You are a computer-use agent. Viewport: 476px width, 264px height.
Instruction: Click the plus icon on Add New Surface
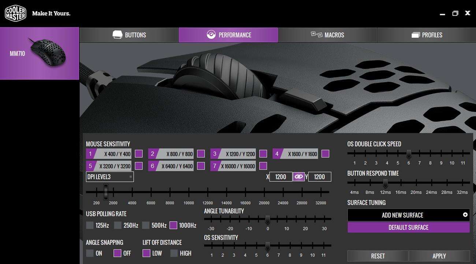pos(465,215)
